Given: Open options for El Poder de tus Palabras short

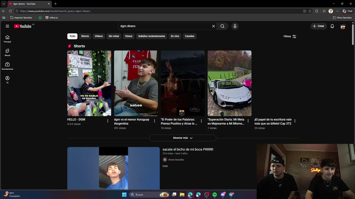Looking at the screenshot, I should 201,121.
